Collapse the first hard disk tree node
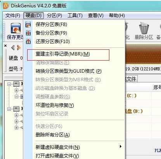 [x=9, y=84]
